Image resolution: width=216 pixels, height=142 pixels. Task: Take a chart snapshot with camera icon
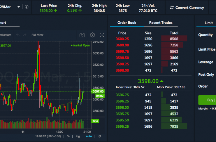tap(82, 35)
